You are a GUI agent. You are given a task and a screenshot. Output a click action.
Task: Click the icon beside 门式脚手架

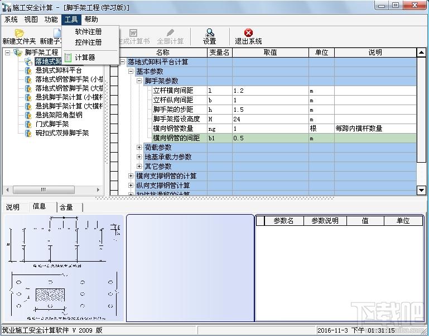tap(29, 124)
